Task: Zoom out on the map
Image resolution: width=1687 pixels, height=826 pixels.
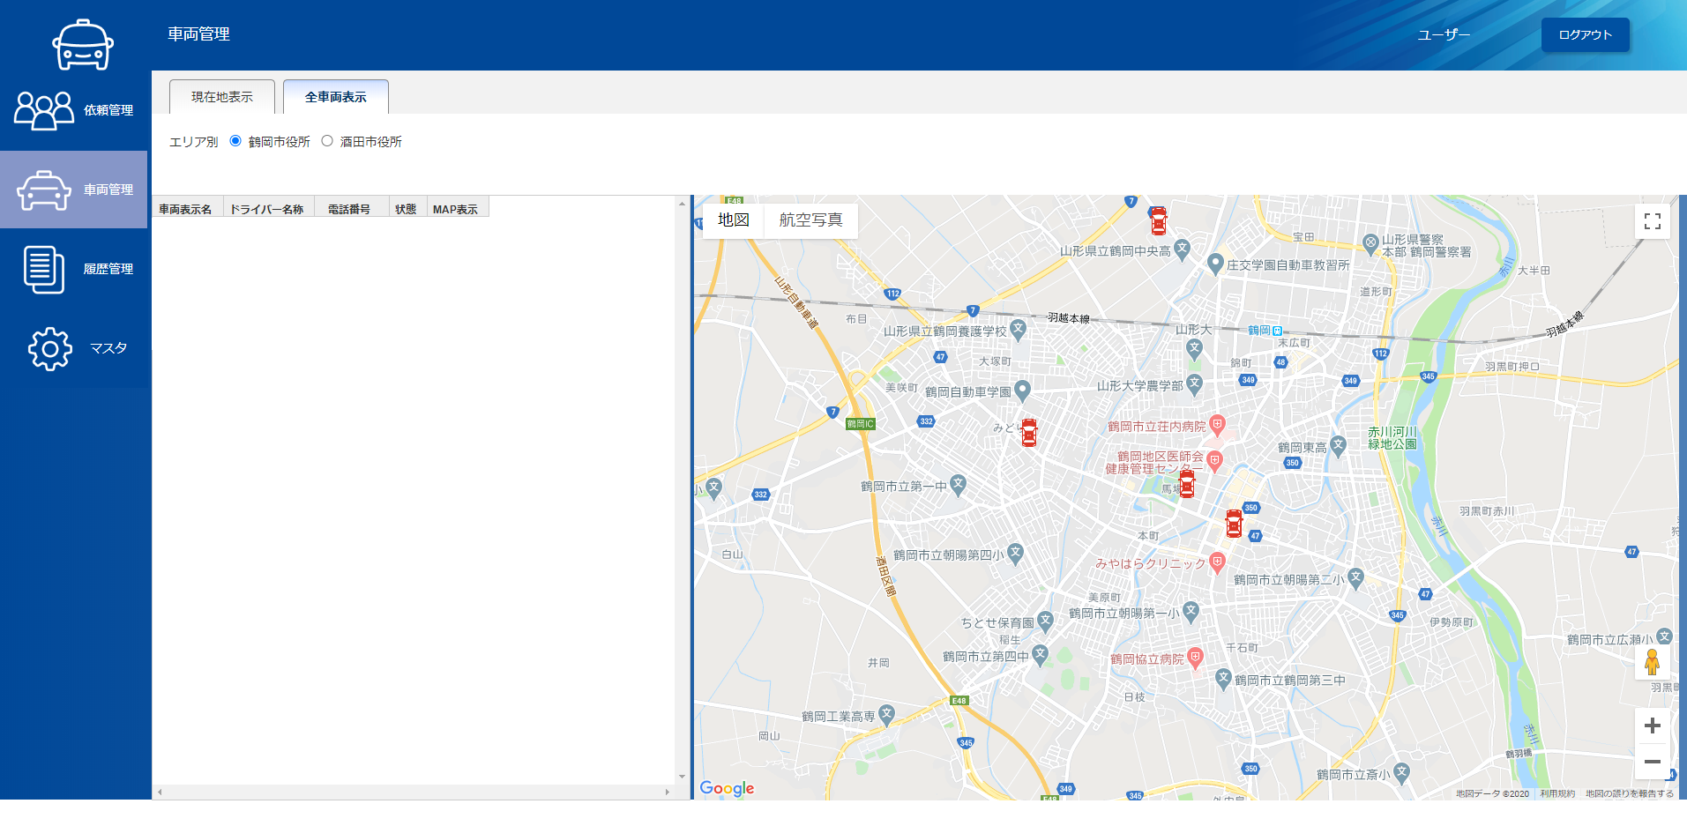Action: 1653,762
